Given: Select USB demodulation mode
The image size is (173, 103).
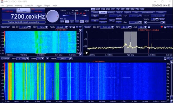Looking at the screenshot, I should tap(108, 9).
